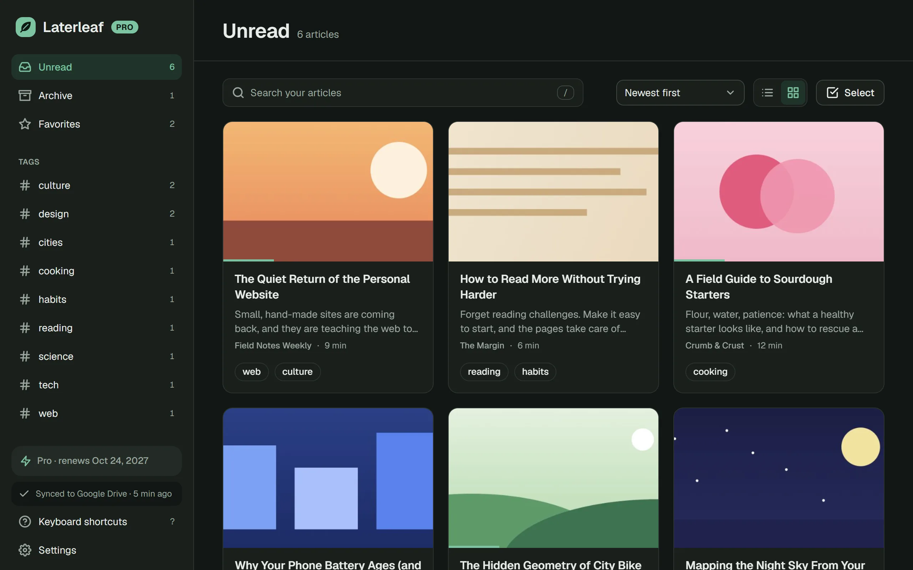913x570 pixels.
Task: Click the hash icon beside culture tag
Action: 25,186
